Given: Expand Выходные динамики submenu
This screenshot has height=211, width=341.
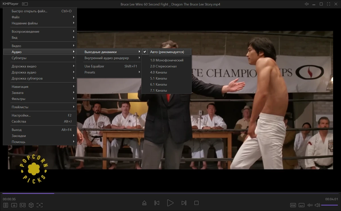Looking at the screenshot, I should tap(109, 52).
